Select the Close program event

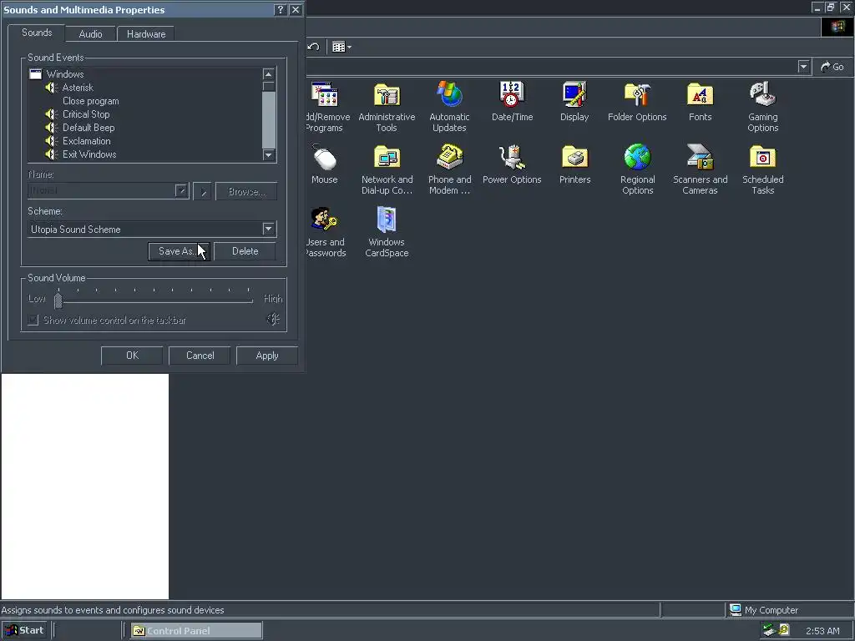click(x=90, y=101)
